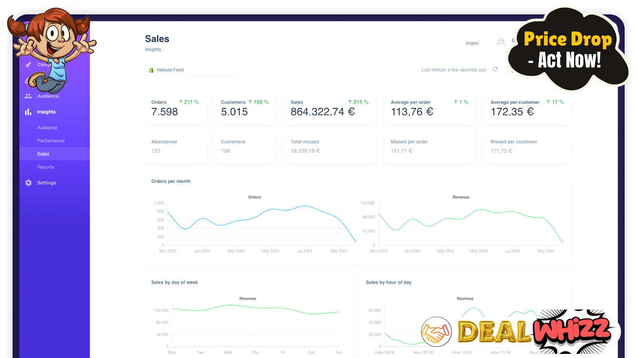Click Sales total 864.322,74 € value
Image resolution: width=637 pixels, height=358 pixels.
[x=323, y=112]
